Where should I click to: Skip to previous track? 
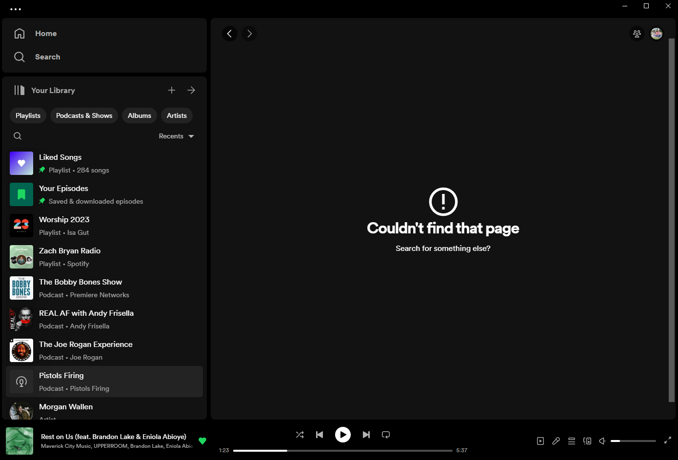click(319, 435)
